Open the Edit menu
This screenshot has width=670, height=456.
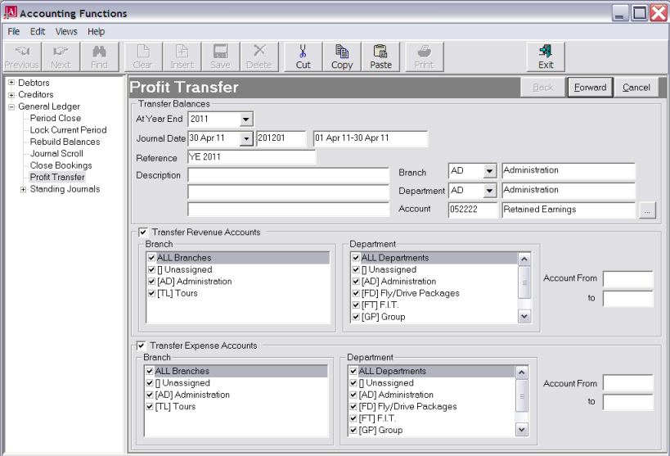38,32
